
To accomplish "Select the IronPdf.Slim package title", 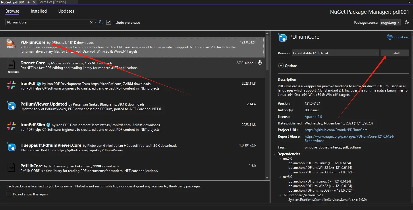I will (x=33, y=125).
